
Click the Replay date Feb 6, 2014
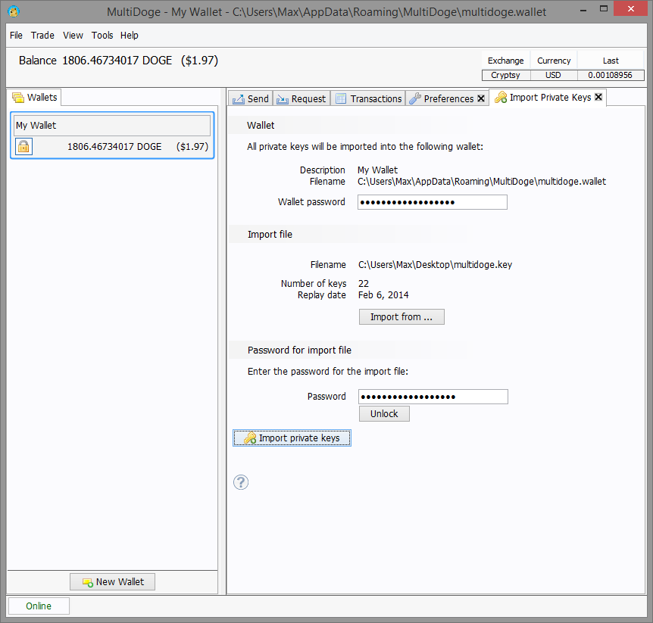[383, 295]
